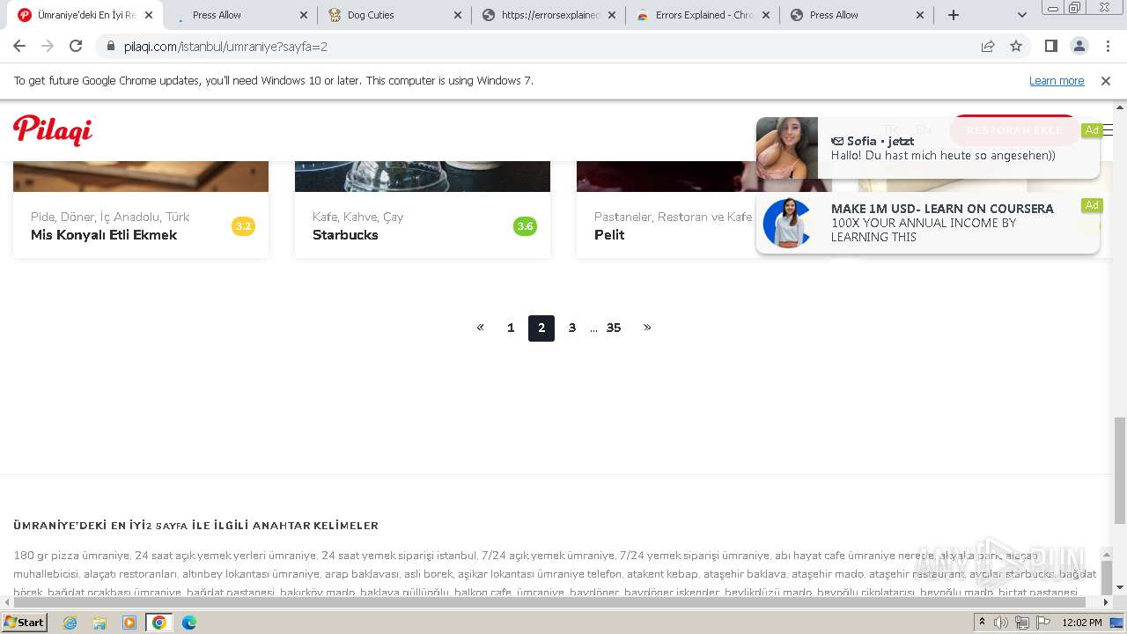Open the Mis Konyalı Etli Ekmek listing
Image resolution: width=1127 pixels, height=634 pixels.
coord(104,235)
